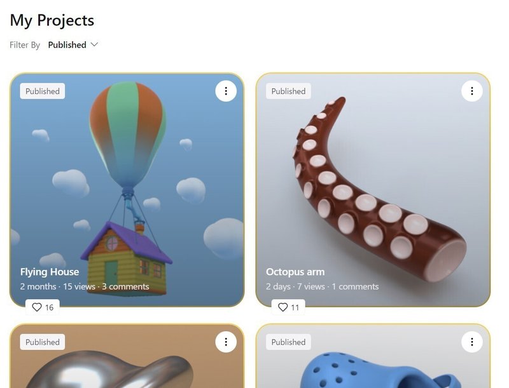Screen dimensions: 509x388
Task: Open options menu on metallic shape card
Action: (x=226, y=342)
